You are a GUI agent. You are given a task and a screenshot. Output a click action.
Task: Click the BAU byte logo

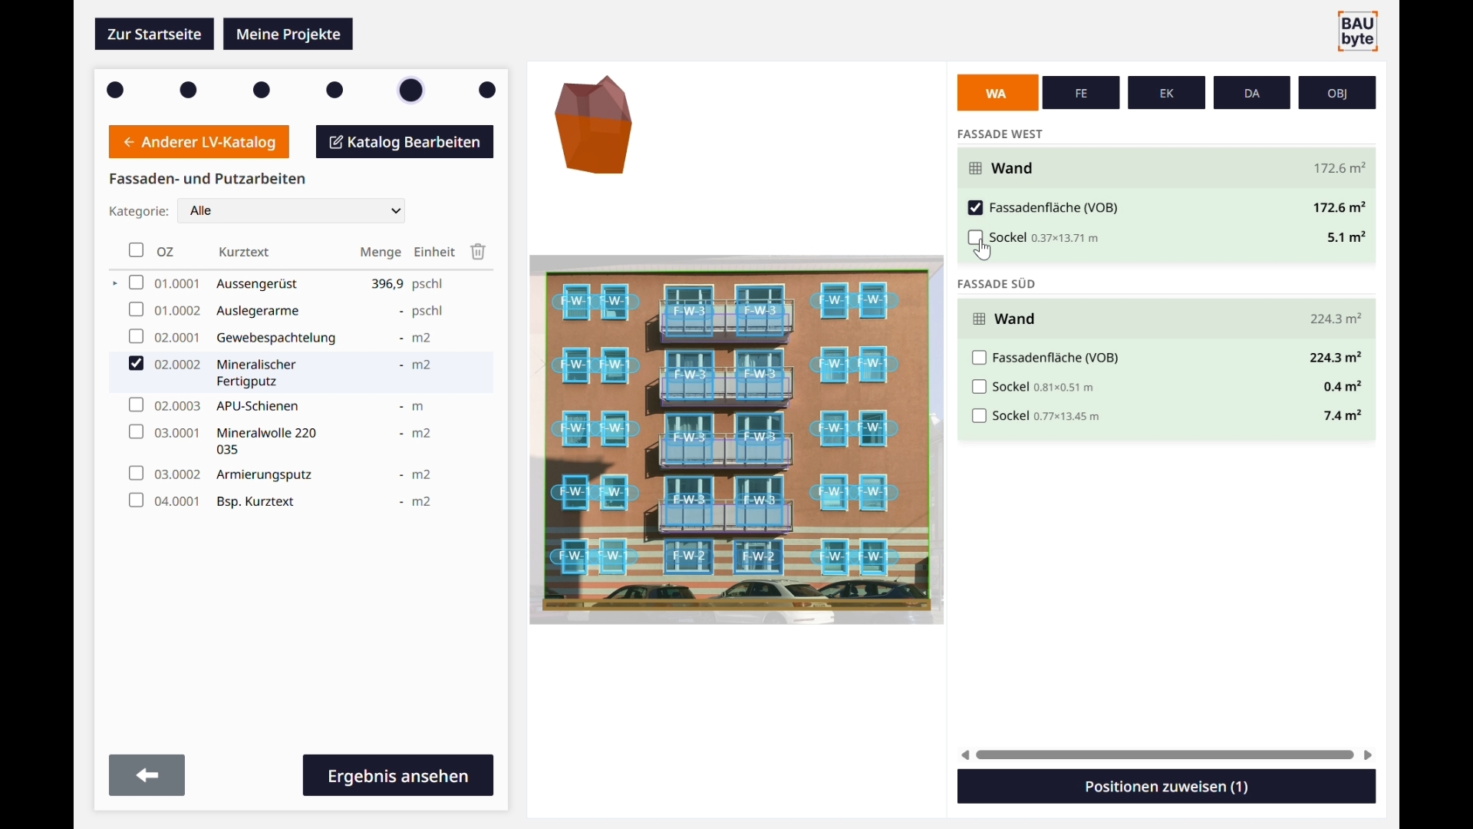click(1358, 32)
